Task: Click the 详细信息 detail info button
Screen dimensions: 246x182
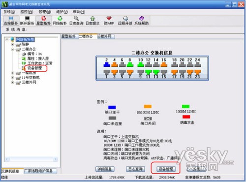Action: pos(105,169)
